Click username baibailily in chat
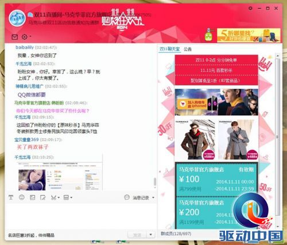 [x=25, y=48]
